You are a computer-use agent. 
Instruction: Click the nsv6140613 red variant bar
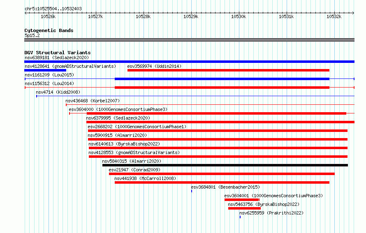click(x=218, y=148)
